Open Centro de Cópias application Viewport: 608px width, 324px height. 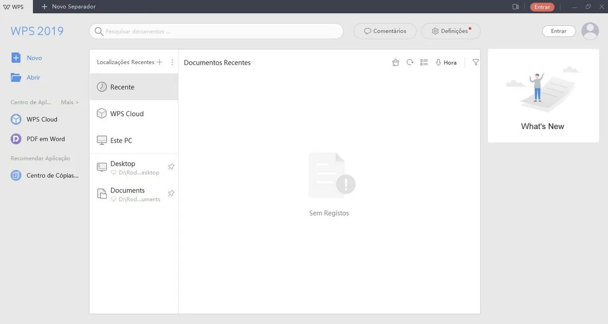tap(45, 175)
